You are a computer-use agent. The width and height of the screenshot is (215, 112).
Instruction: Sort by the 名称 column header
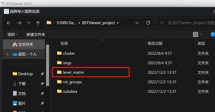[64, 43]
